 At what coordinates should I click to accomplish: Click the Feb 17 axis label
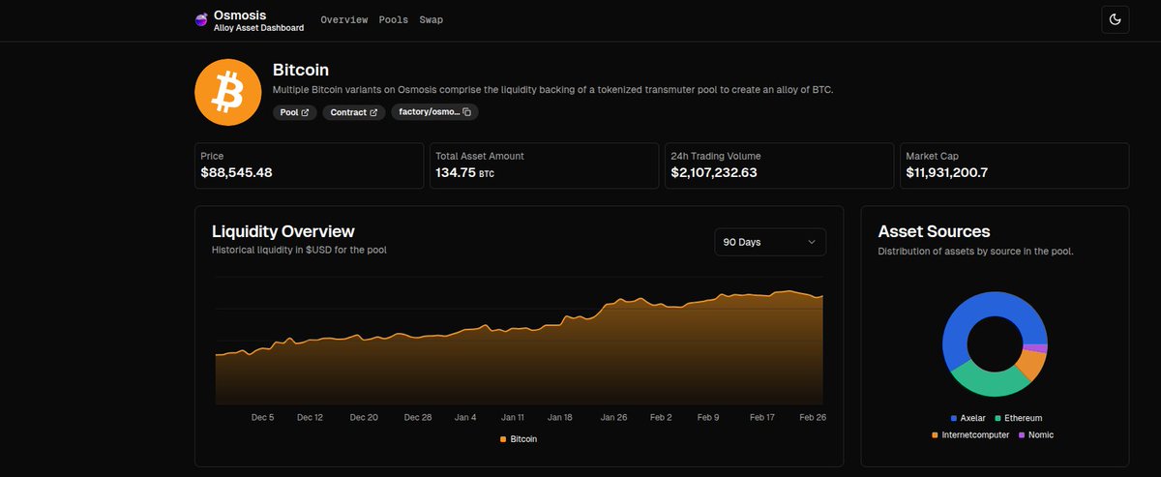pos(763,417)
